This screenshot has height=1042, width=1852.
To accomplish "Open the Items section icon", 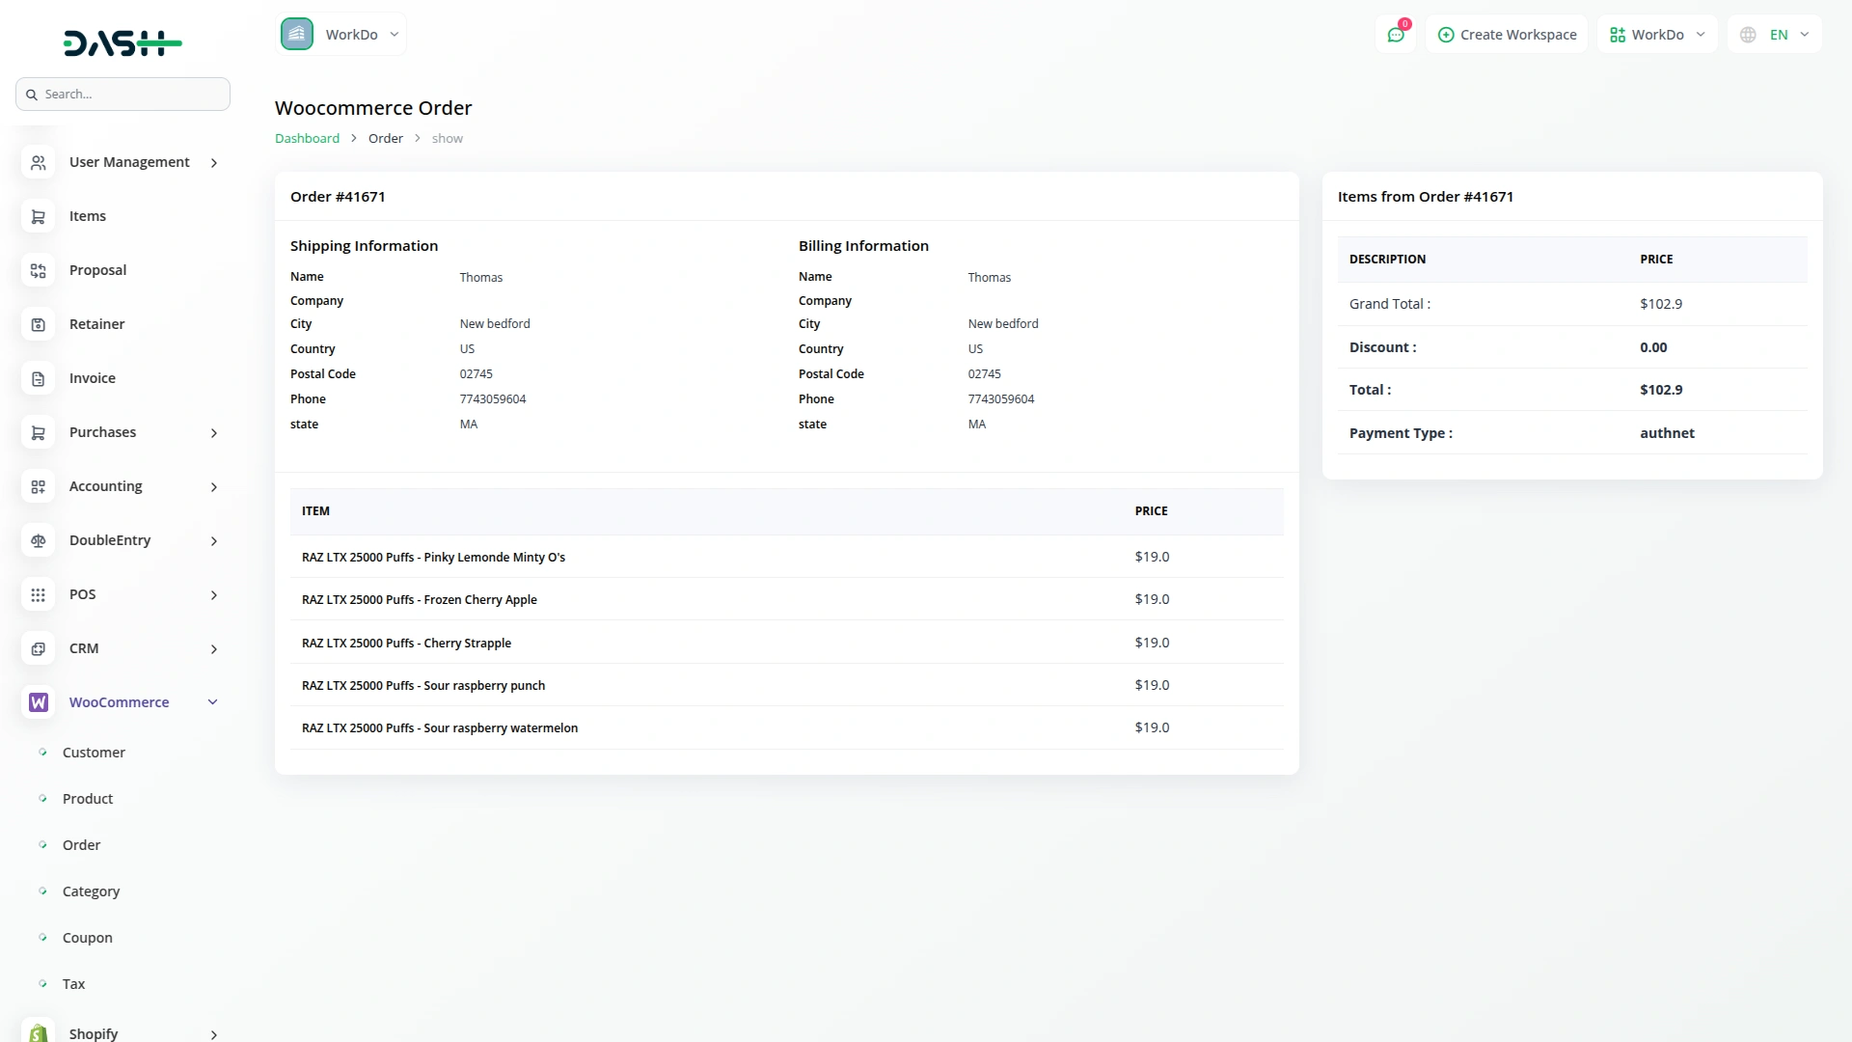I will pyautogui.click(x=38, y=216).
